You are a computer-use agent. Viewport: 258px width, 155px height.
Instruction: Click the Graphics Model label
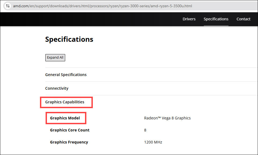click(65, 118)
